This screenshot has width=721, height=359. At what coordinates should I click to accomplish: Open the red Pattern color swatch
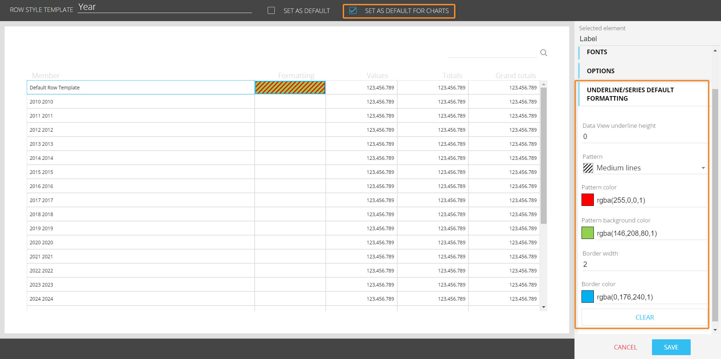click(588, 200)
